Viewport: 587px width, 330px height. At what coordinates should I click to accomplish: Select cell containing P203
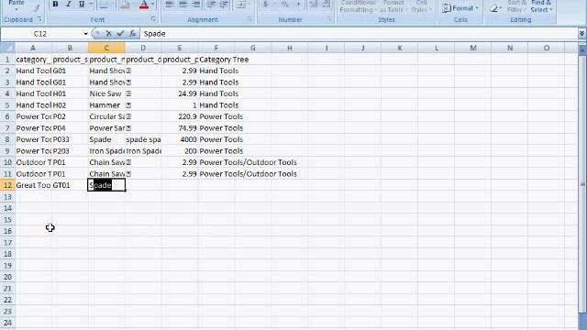[70, 151]
